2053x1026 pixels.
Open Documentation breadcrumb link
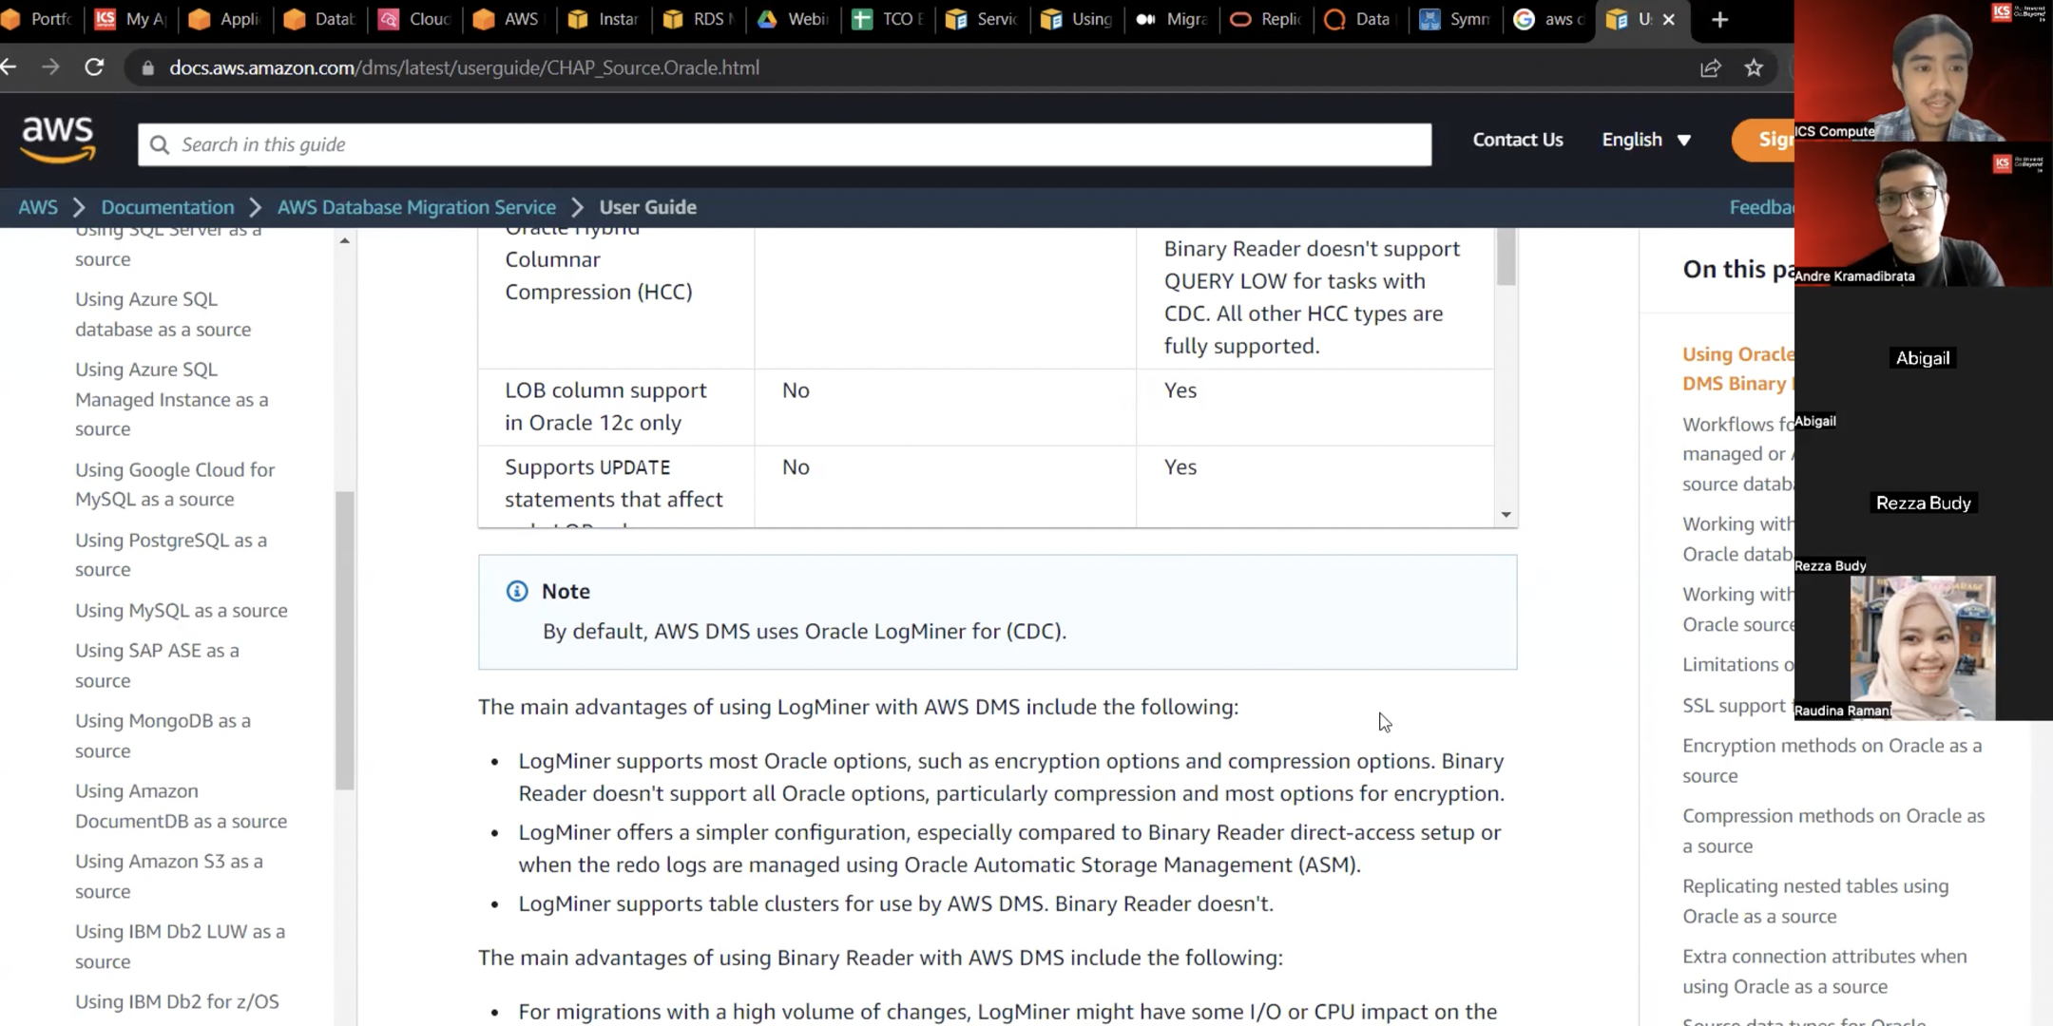[x=167, y=207]
